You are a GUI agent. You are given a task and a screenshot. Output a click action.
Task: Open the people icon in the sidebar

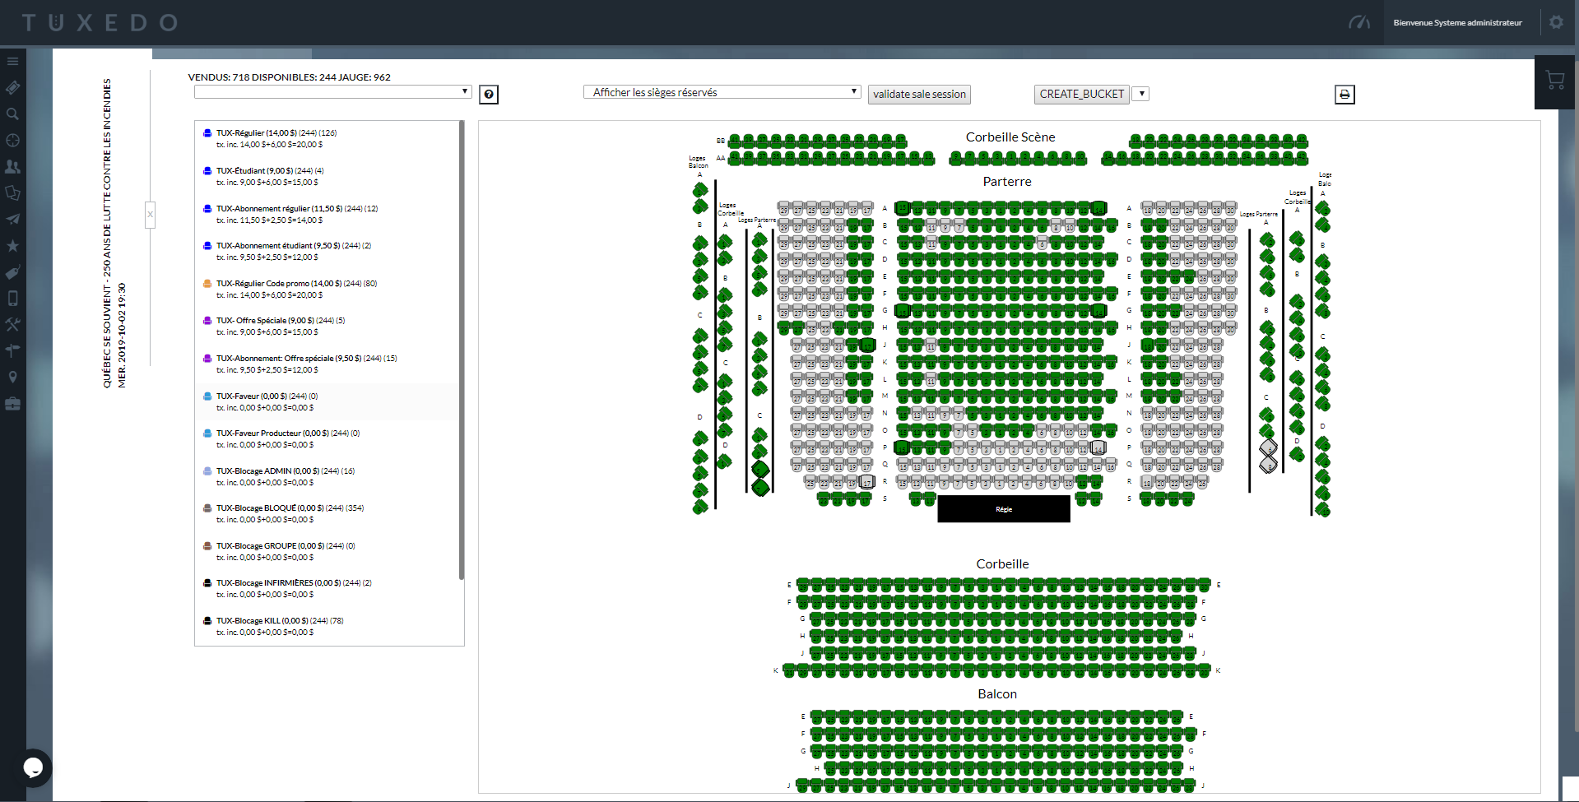12,166
